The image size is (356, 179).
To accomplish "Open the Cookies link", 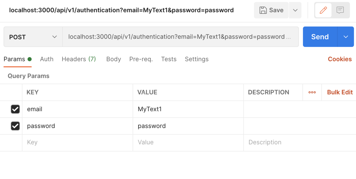I will (x=340, y=59).
